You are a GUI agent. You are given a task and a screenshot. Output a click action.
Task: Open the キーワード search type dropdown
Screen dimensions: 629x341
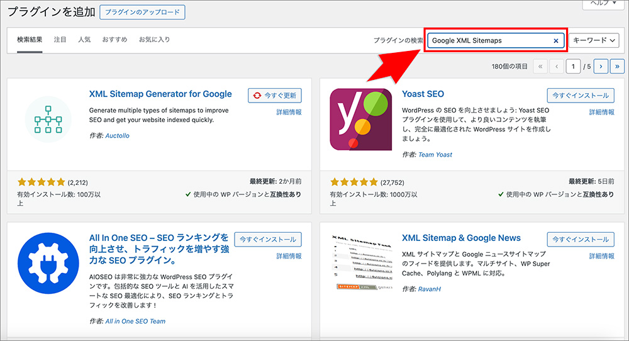point(594,40)
